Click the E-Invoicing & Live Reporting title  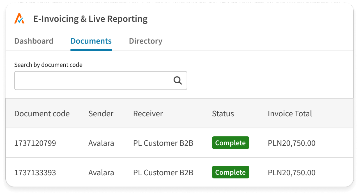tap(90, 19)
